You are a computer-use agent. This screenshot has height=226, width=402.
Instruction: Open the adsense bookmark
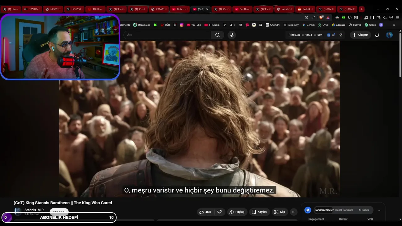[x=338, y=25]
